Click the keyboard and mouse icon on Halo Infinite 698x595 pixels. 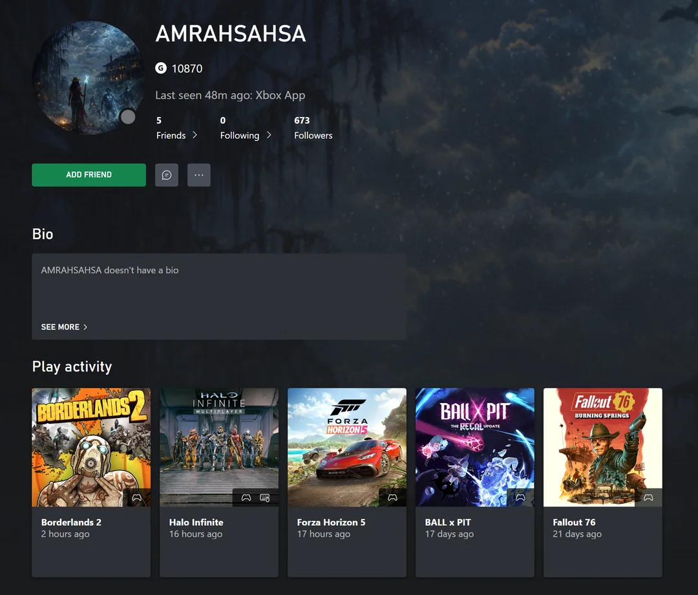tap(264, 497)
